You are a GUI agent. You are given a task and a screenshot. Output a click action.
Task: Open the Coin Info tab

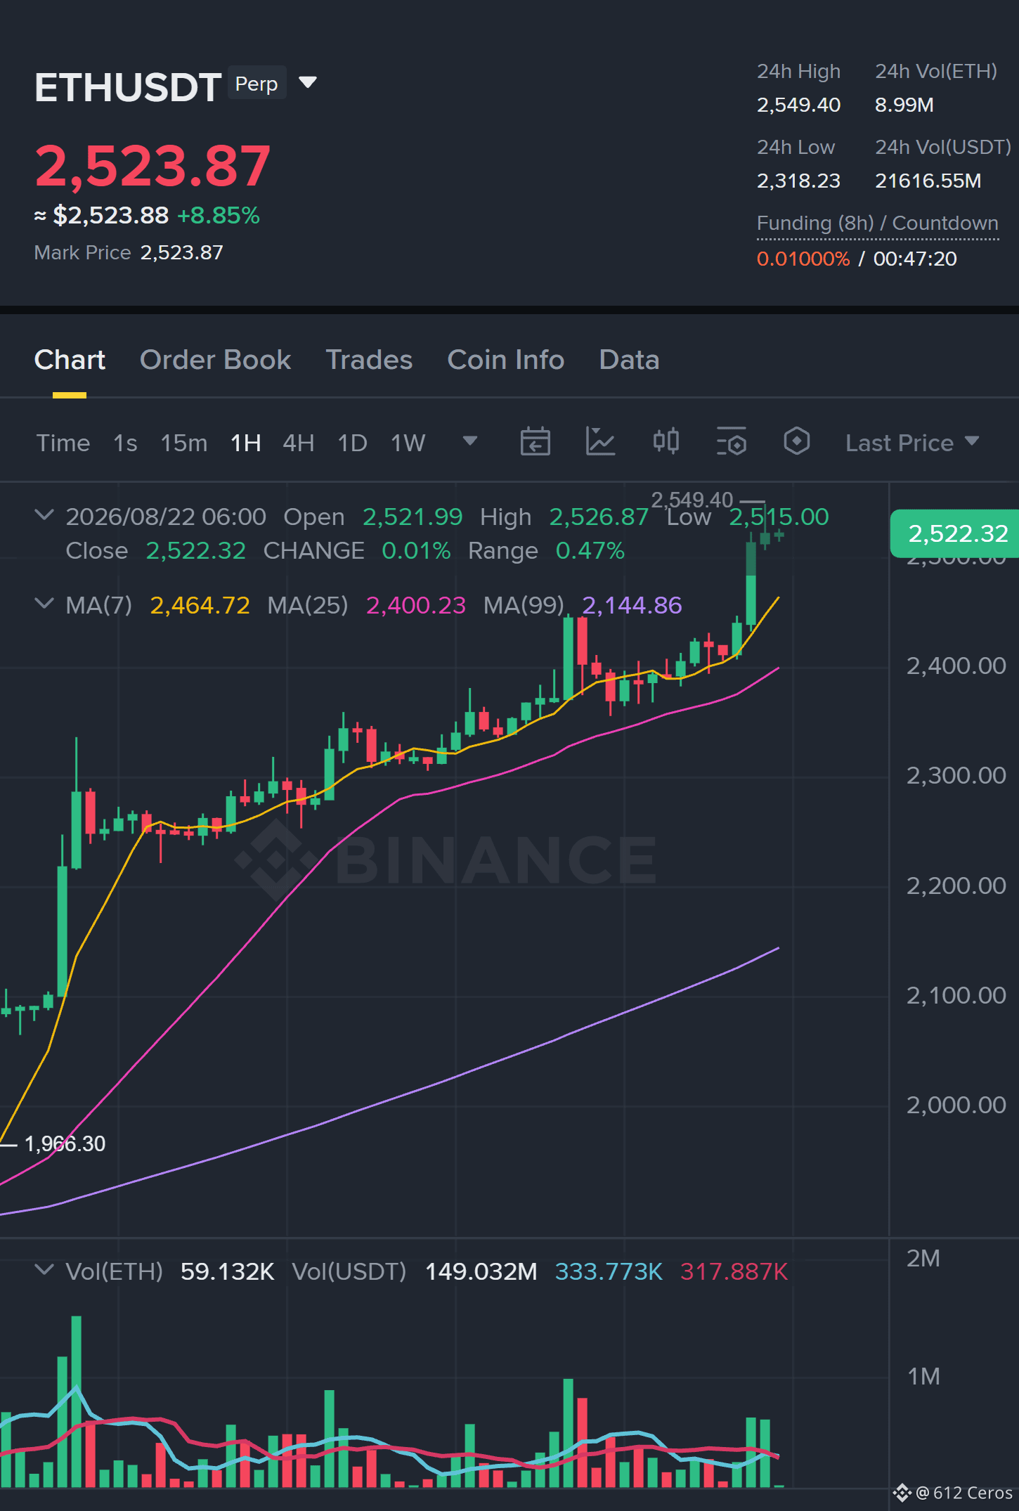tap(505, 360)
